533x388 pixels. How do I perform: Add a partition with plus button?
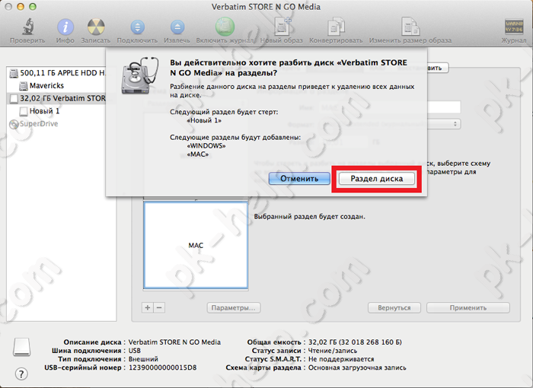[x=148, y=307]
